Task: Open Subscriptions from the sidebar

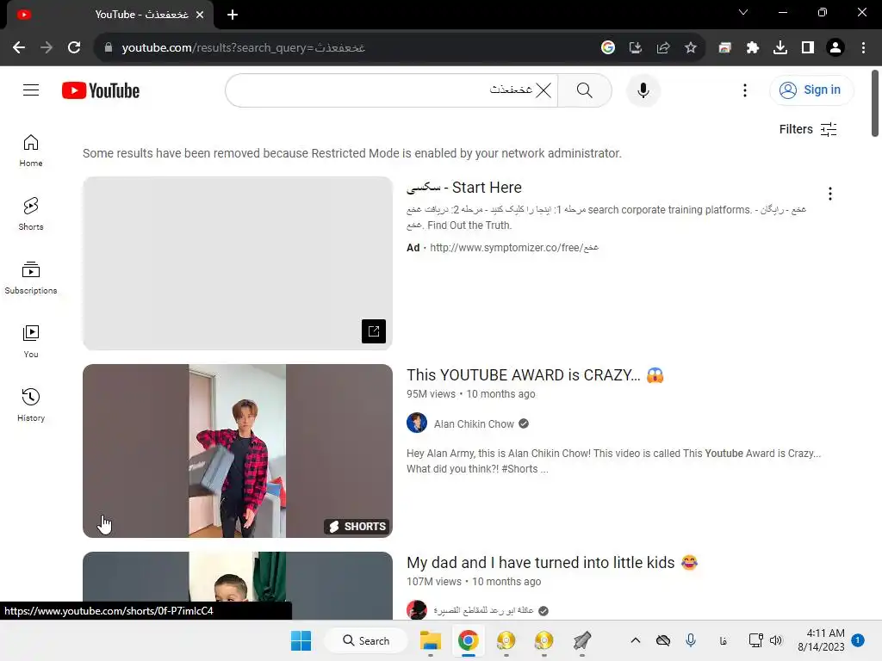Action: 31,278
